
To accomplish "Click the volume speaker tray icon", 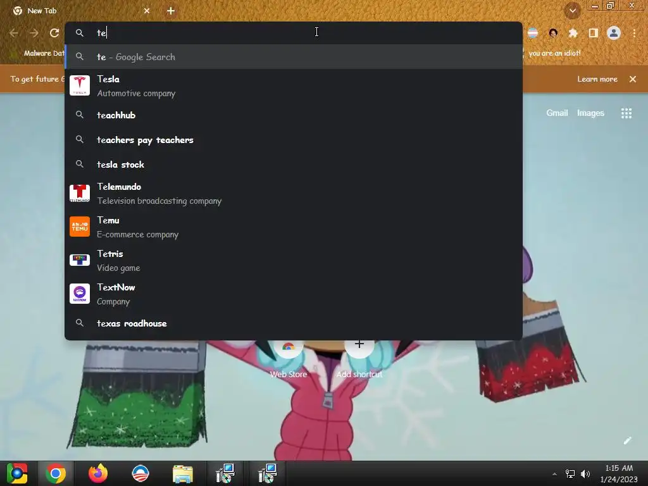I will 585,474.
